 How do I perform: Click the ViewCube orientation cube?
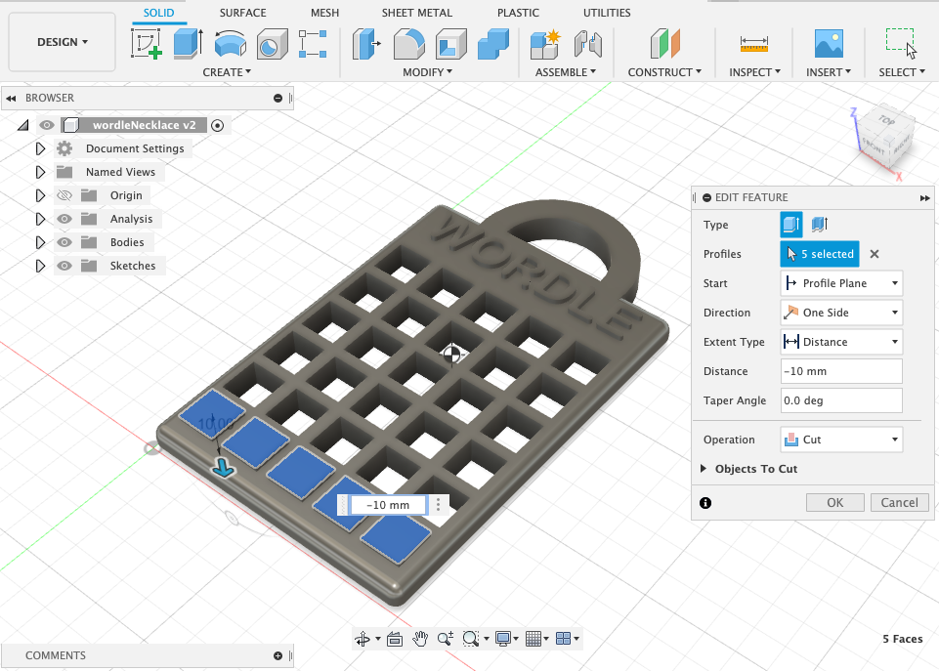coord(886,137)
